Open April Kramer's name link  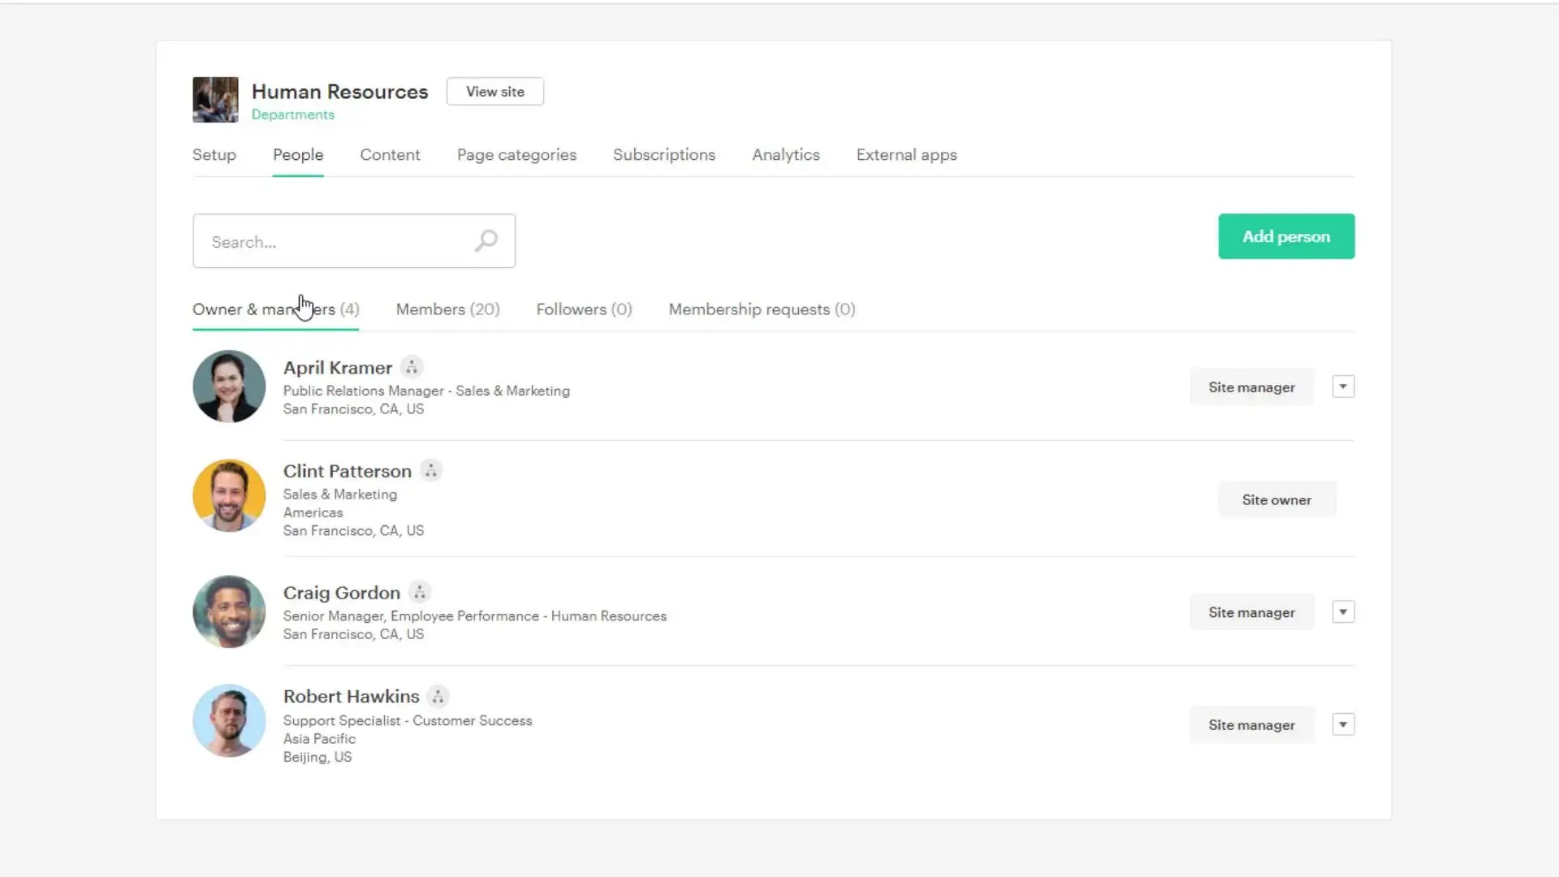click(x=338, y=368)
